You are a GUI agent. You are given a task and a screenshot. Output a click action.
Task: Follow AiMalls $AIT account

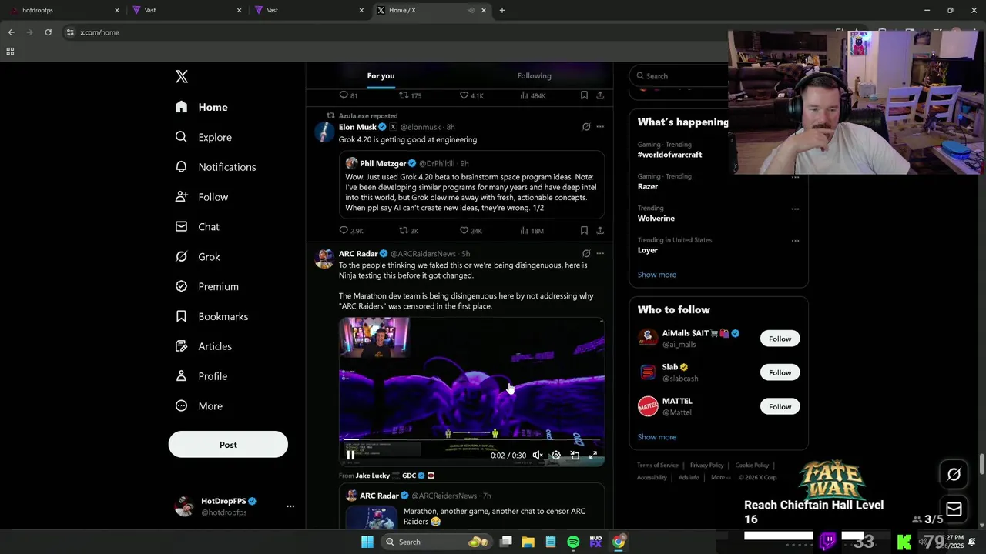click(780, 339)
